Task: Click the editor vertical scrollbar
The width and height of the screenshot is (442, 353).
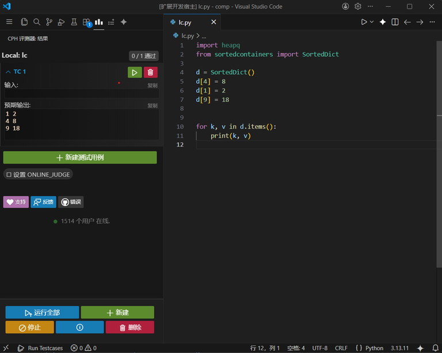Action: (x=439, y=154)
